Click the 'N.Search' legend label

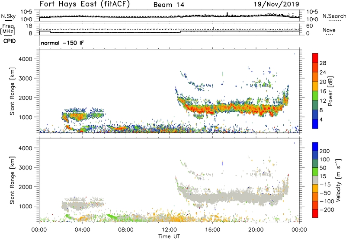point(334,16)
